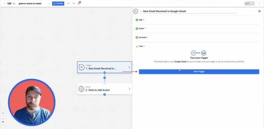The width and height of the screenshot is (264, 129).
Task: Add step with plus below action node
Action: click(105, 95)
